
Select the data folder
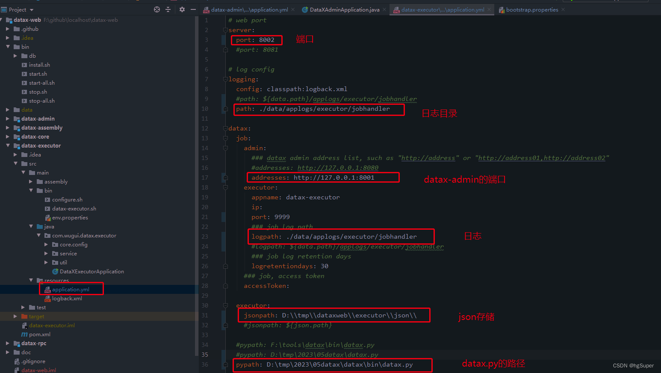27,110
